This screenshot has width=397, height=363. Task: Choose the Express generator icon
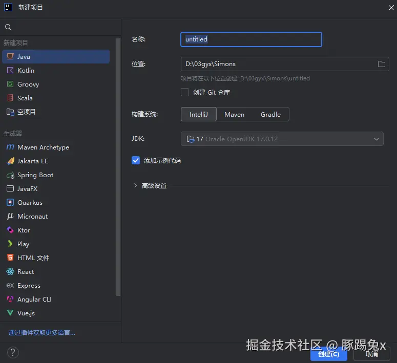click(10, 285)
